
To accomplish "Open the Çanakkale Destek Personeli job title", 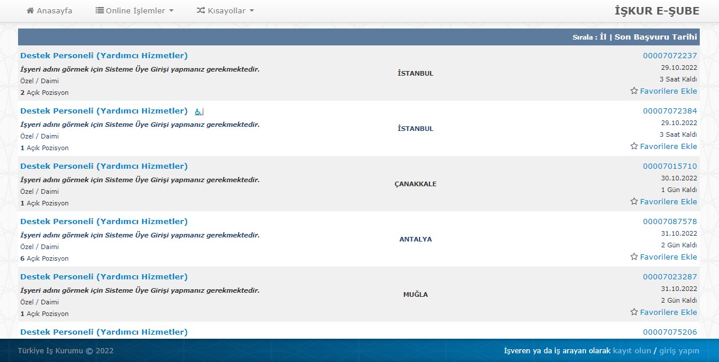I will pos(104,166).
